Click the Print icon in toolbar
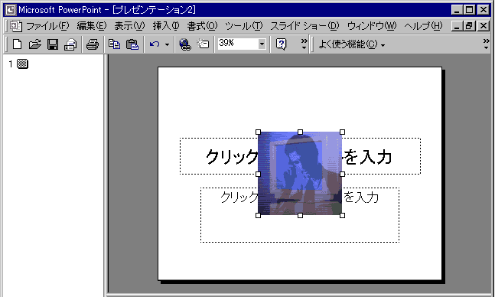The height and width of the screenshot is (297, 495). click(x=92, y=44)
